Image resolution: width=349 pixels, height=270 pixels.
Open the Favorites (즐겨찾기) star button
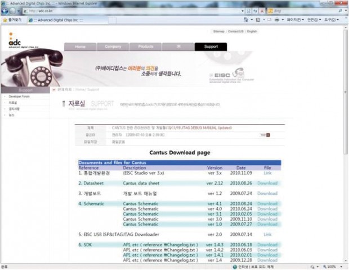[12, 20]
